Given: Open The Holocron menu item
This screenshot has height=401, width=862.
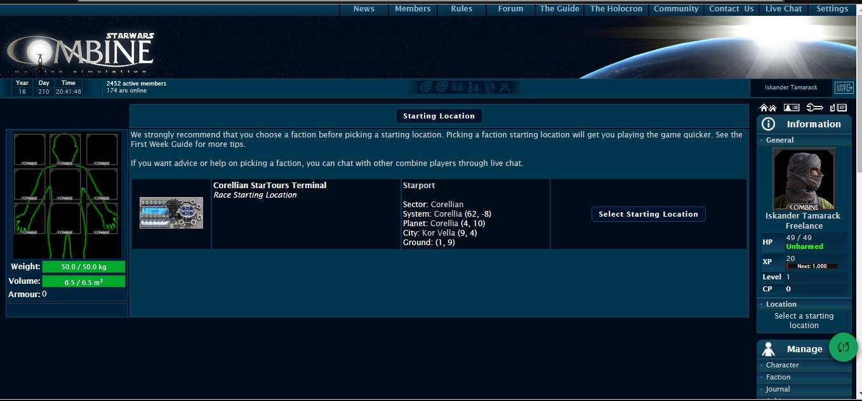Looking at the screenshot, I should (616, 9).
